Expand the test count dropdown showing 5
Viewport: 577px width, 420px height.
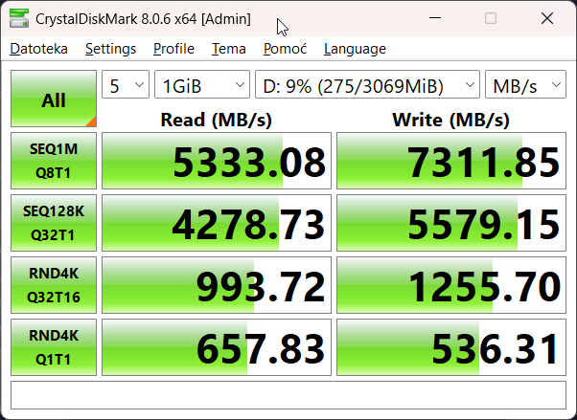point(126,84)
